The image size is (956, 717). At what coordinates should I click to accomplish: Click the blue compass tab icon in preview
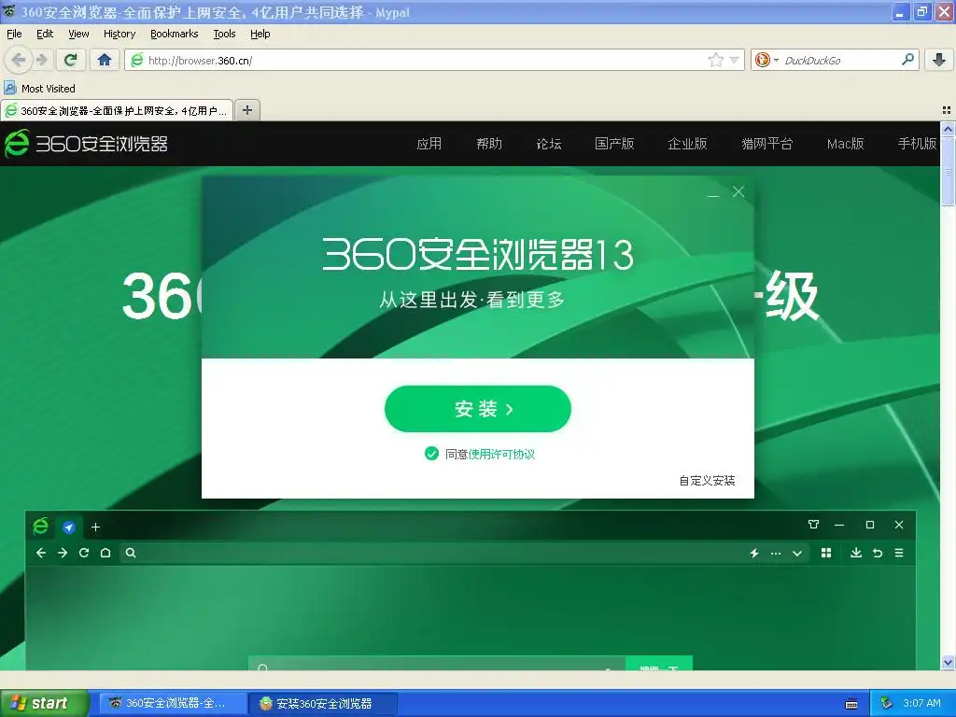[x=69, y=527]
